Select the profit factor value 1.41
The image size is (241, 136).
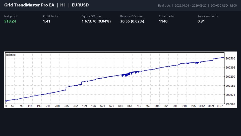[x=47, y=21]
